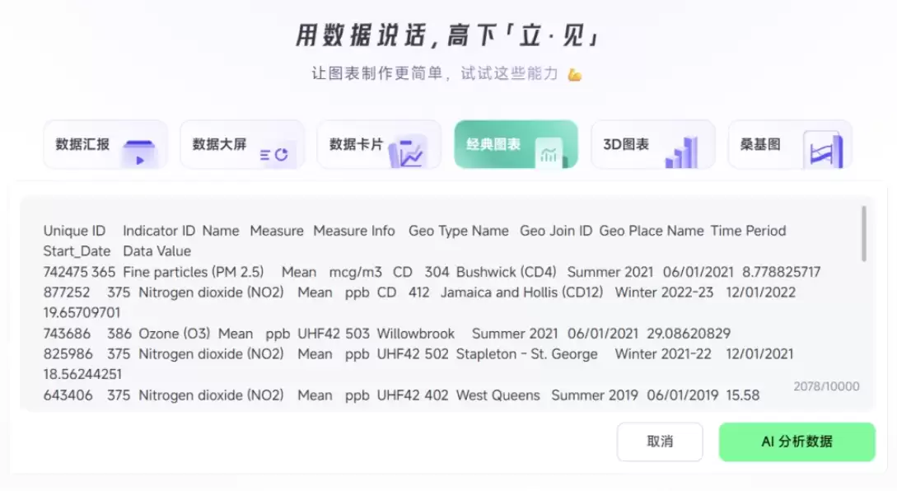Switch to the 数据大屏 tab
This screenshot has width=897, height=491.
click(242, 144)
